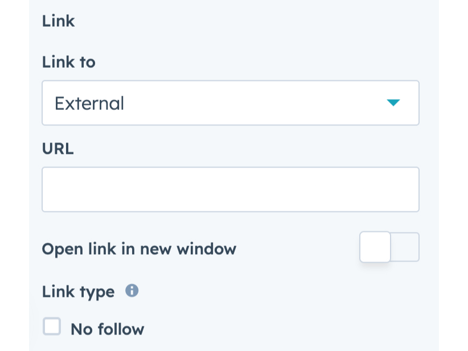Screen dimensions: 468x351
Task: Select the dropdown arrow to change link destination
Action: coord(394,103)
